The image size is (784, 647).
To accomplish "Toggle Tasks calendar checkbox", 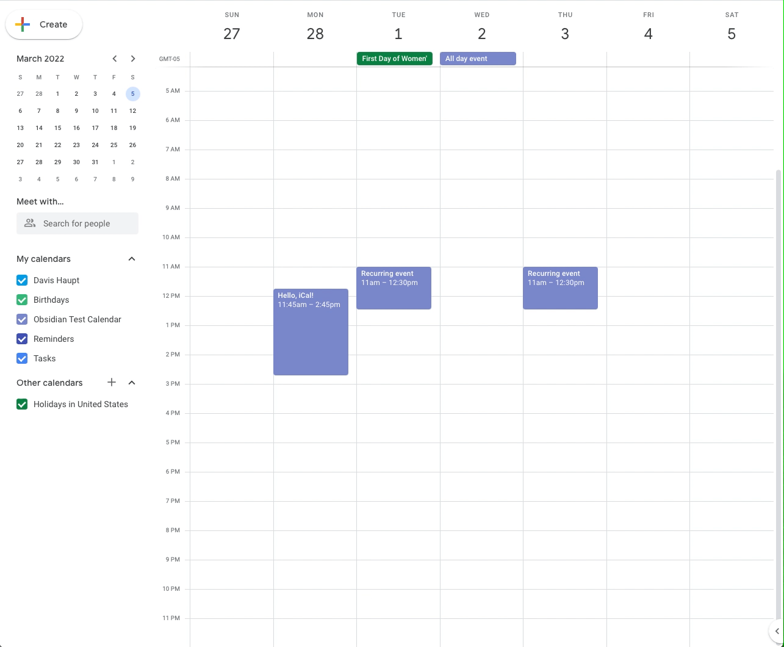I will click(x=22, y=358).
